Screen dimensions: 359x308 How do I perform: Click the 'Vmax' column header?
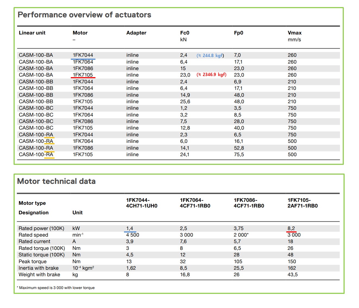point(295,33)
